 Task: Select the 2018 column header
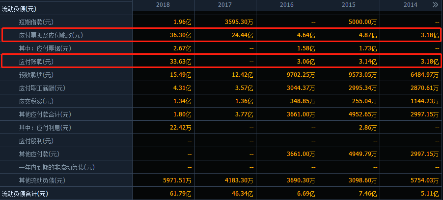(x=163, y=5)
